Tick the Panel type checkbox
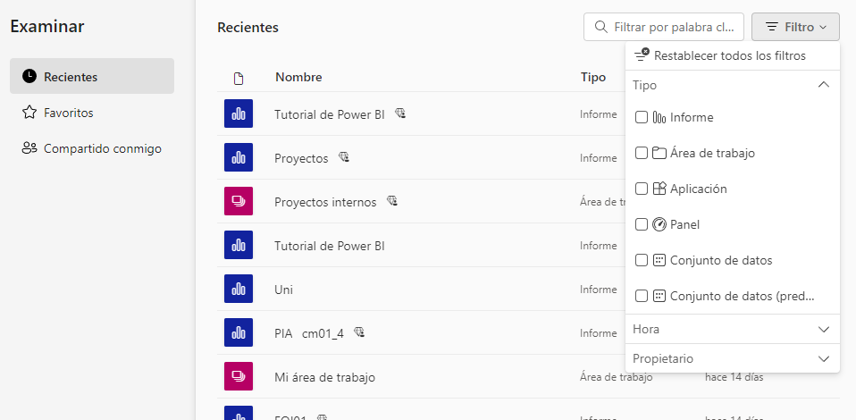856x420 pixels. point(642,224)
